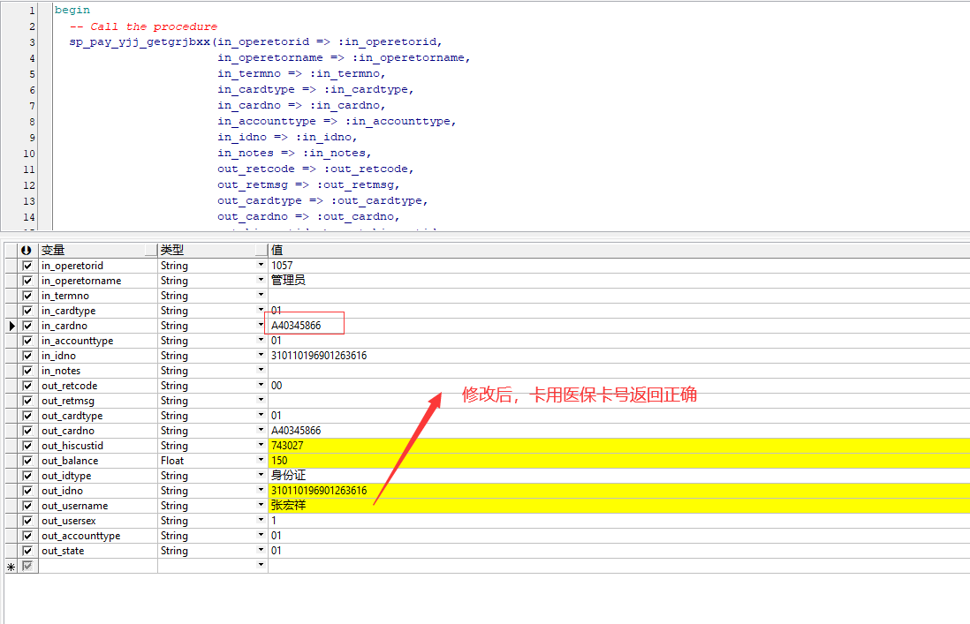970x624 pixels.
Task: Toggle the out_hiscustid checkbox
Action: pyautogui.click(x=27, y=446)
